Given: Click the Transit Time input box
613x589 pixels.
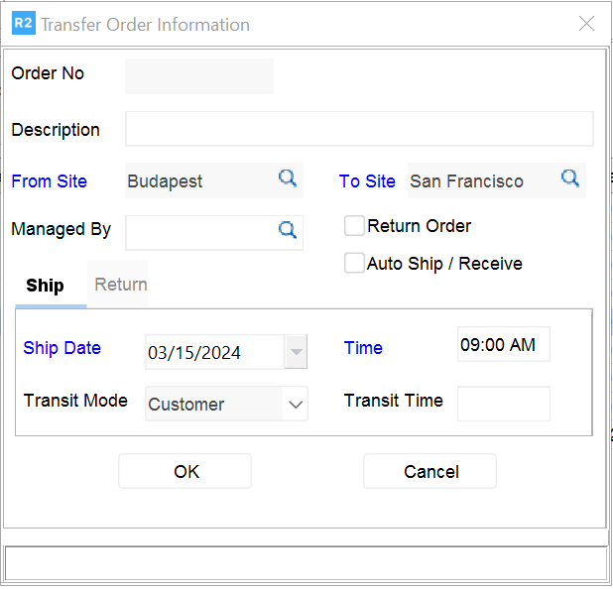Looking at the screenshot, I should [x=503, y=404].
